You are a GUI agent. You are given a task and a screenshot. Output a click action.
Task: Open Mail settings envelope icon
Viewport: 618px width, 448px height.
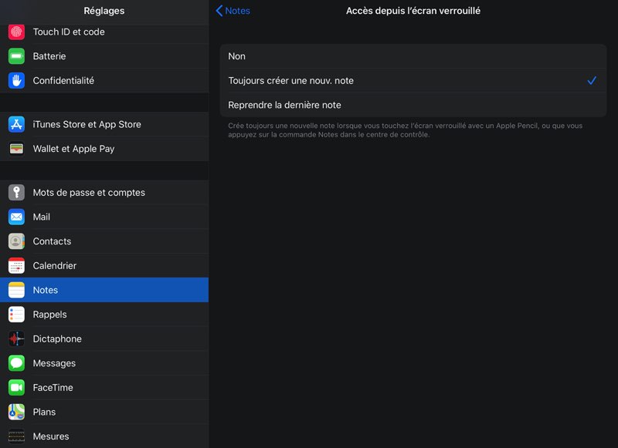pos(16,217)
